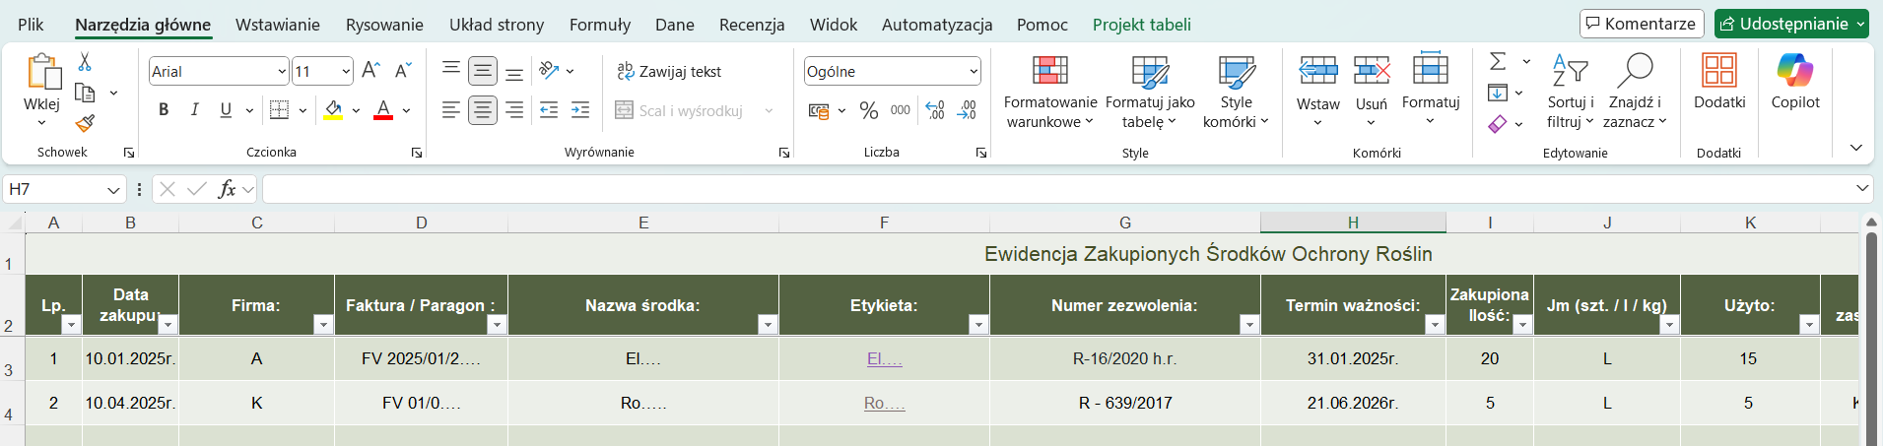Image resolution: width=1883 pixels, height=446 pixels.
Task: Toggle Zawijaj tekst wrap option
Action: [x=669, y=71]
